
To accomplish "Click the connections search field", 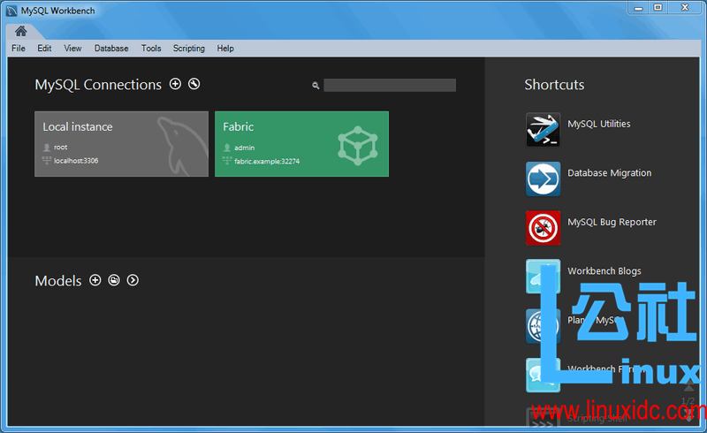I will click(389, 86).
